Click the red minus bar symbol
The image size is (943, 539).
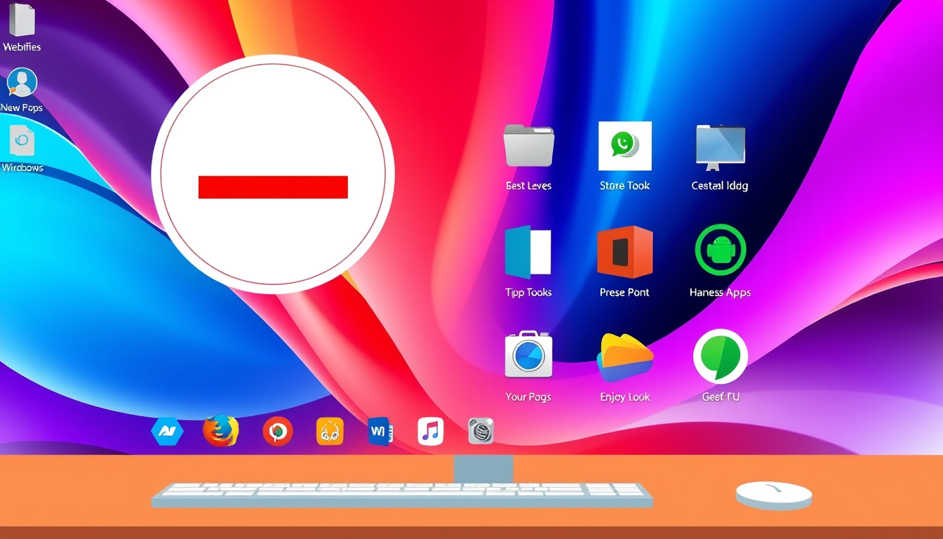coord(273,187)
